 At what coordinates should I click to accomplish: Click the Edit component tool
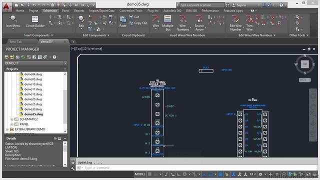point(81,21)
